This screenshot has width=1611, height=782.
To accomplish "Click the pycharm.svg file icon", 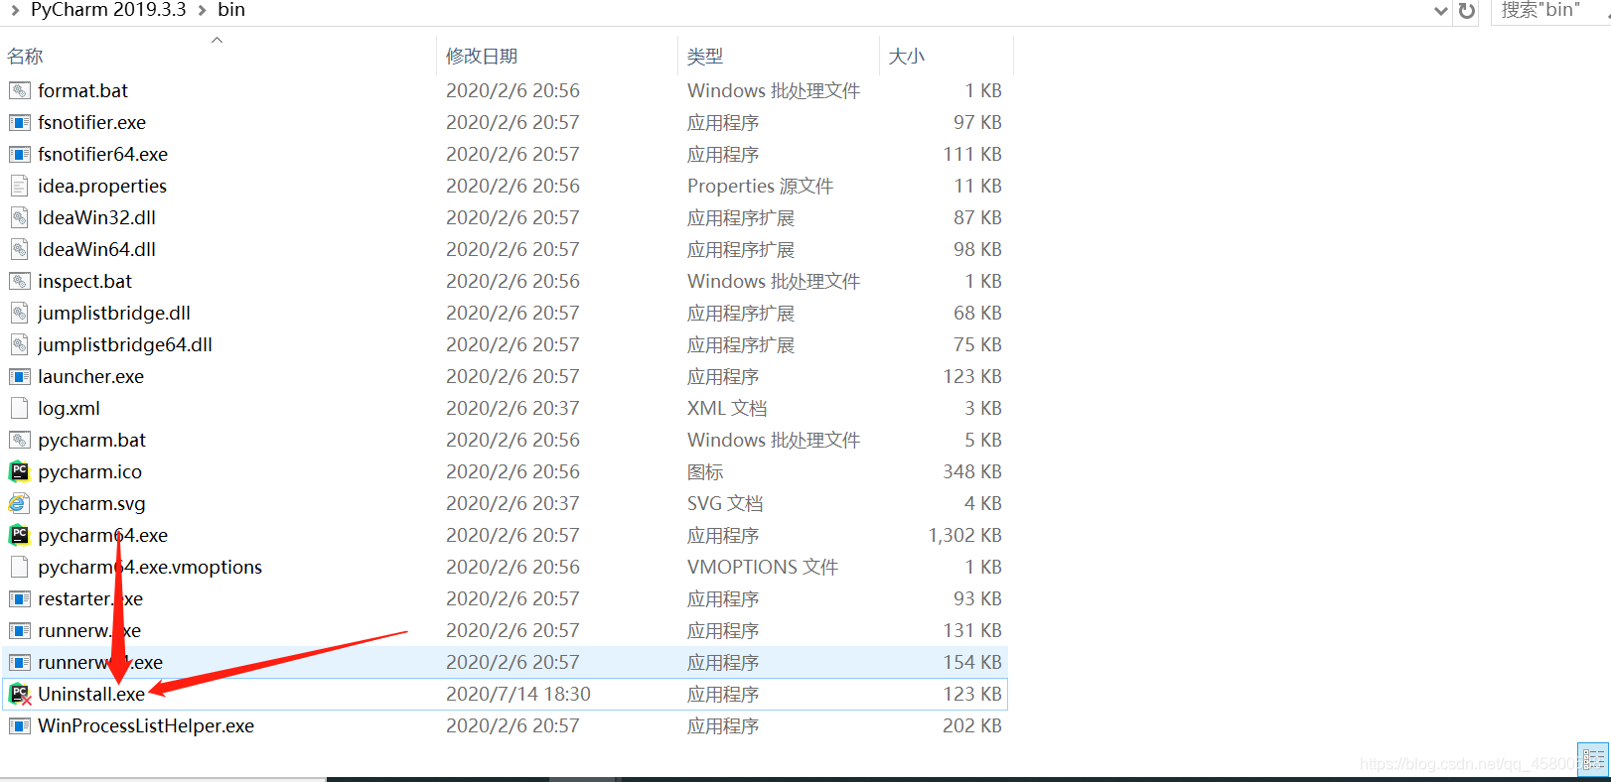I will point(19,503).
